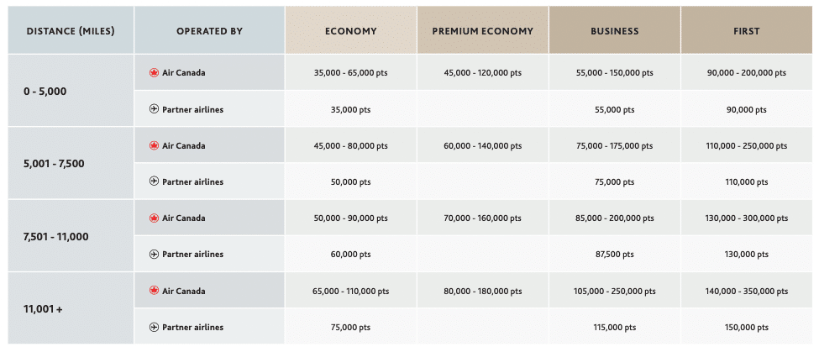Screen dimensions: 819x347
Task: Select the Air Canada maple leaf icon in the 5,001 - 7,500 row
Action: coord(154,145)
